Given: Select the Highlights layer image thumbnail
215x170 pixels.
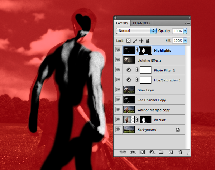Looking at the screenshot, I should tap(129, 50).
